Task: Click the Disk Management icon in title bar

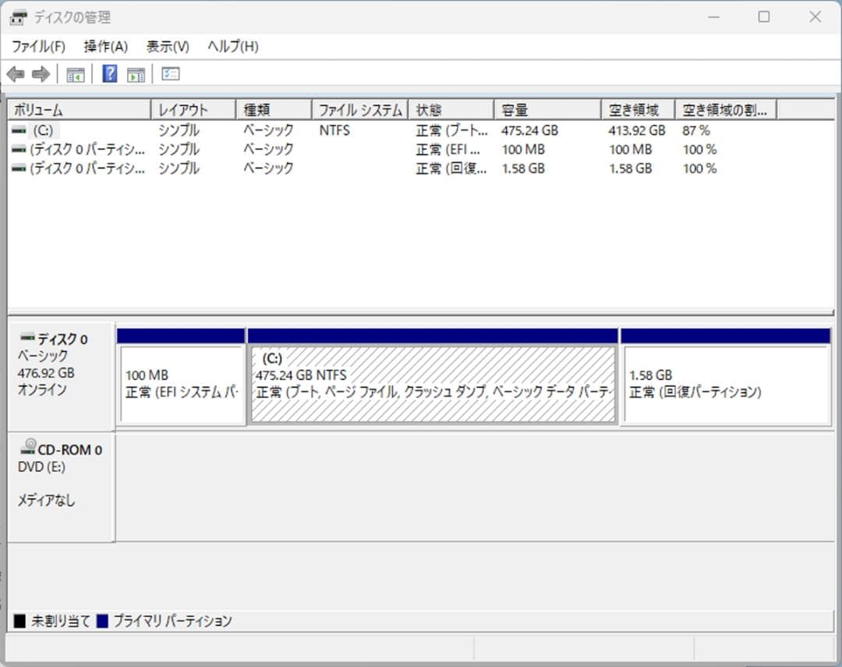Action: click(17, 16)
